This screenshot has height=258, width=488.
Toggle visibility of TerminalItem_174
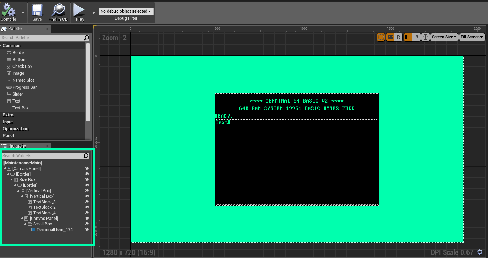[x=87, y=230]
